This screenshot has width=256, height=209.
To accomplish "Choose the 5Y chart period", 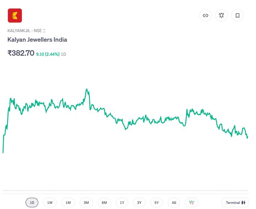I will pyautogui.click(x=157, y=203).
